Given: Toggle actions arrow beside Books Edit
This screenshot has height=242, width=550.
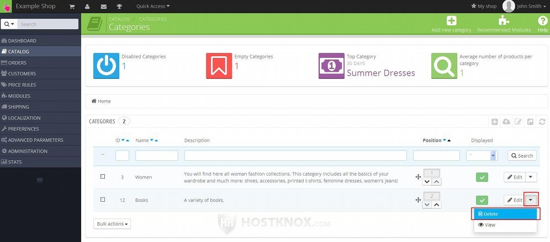Looking at the screenshot, I should pos(531,200).
